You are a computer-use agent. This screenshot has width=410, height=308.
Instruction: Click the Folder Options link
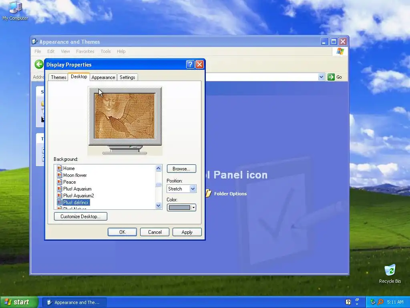[230, 194]
